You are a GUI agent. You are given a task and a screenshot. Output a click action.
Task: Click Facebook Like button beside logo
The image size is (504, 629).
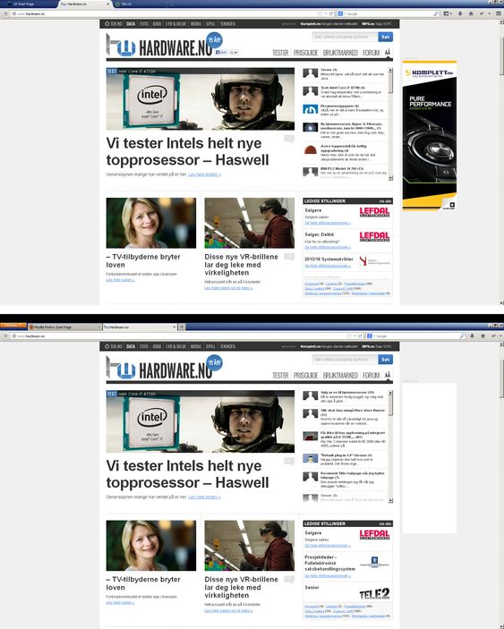coord(221,52)
